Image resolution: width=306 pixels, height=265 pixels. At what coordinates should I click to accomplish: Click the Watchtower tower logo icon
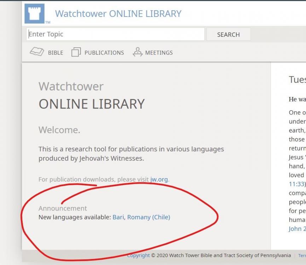point(34,14)
